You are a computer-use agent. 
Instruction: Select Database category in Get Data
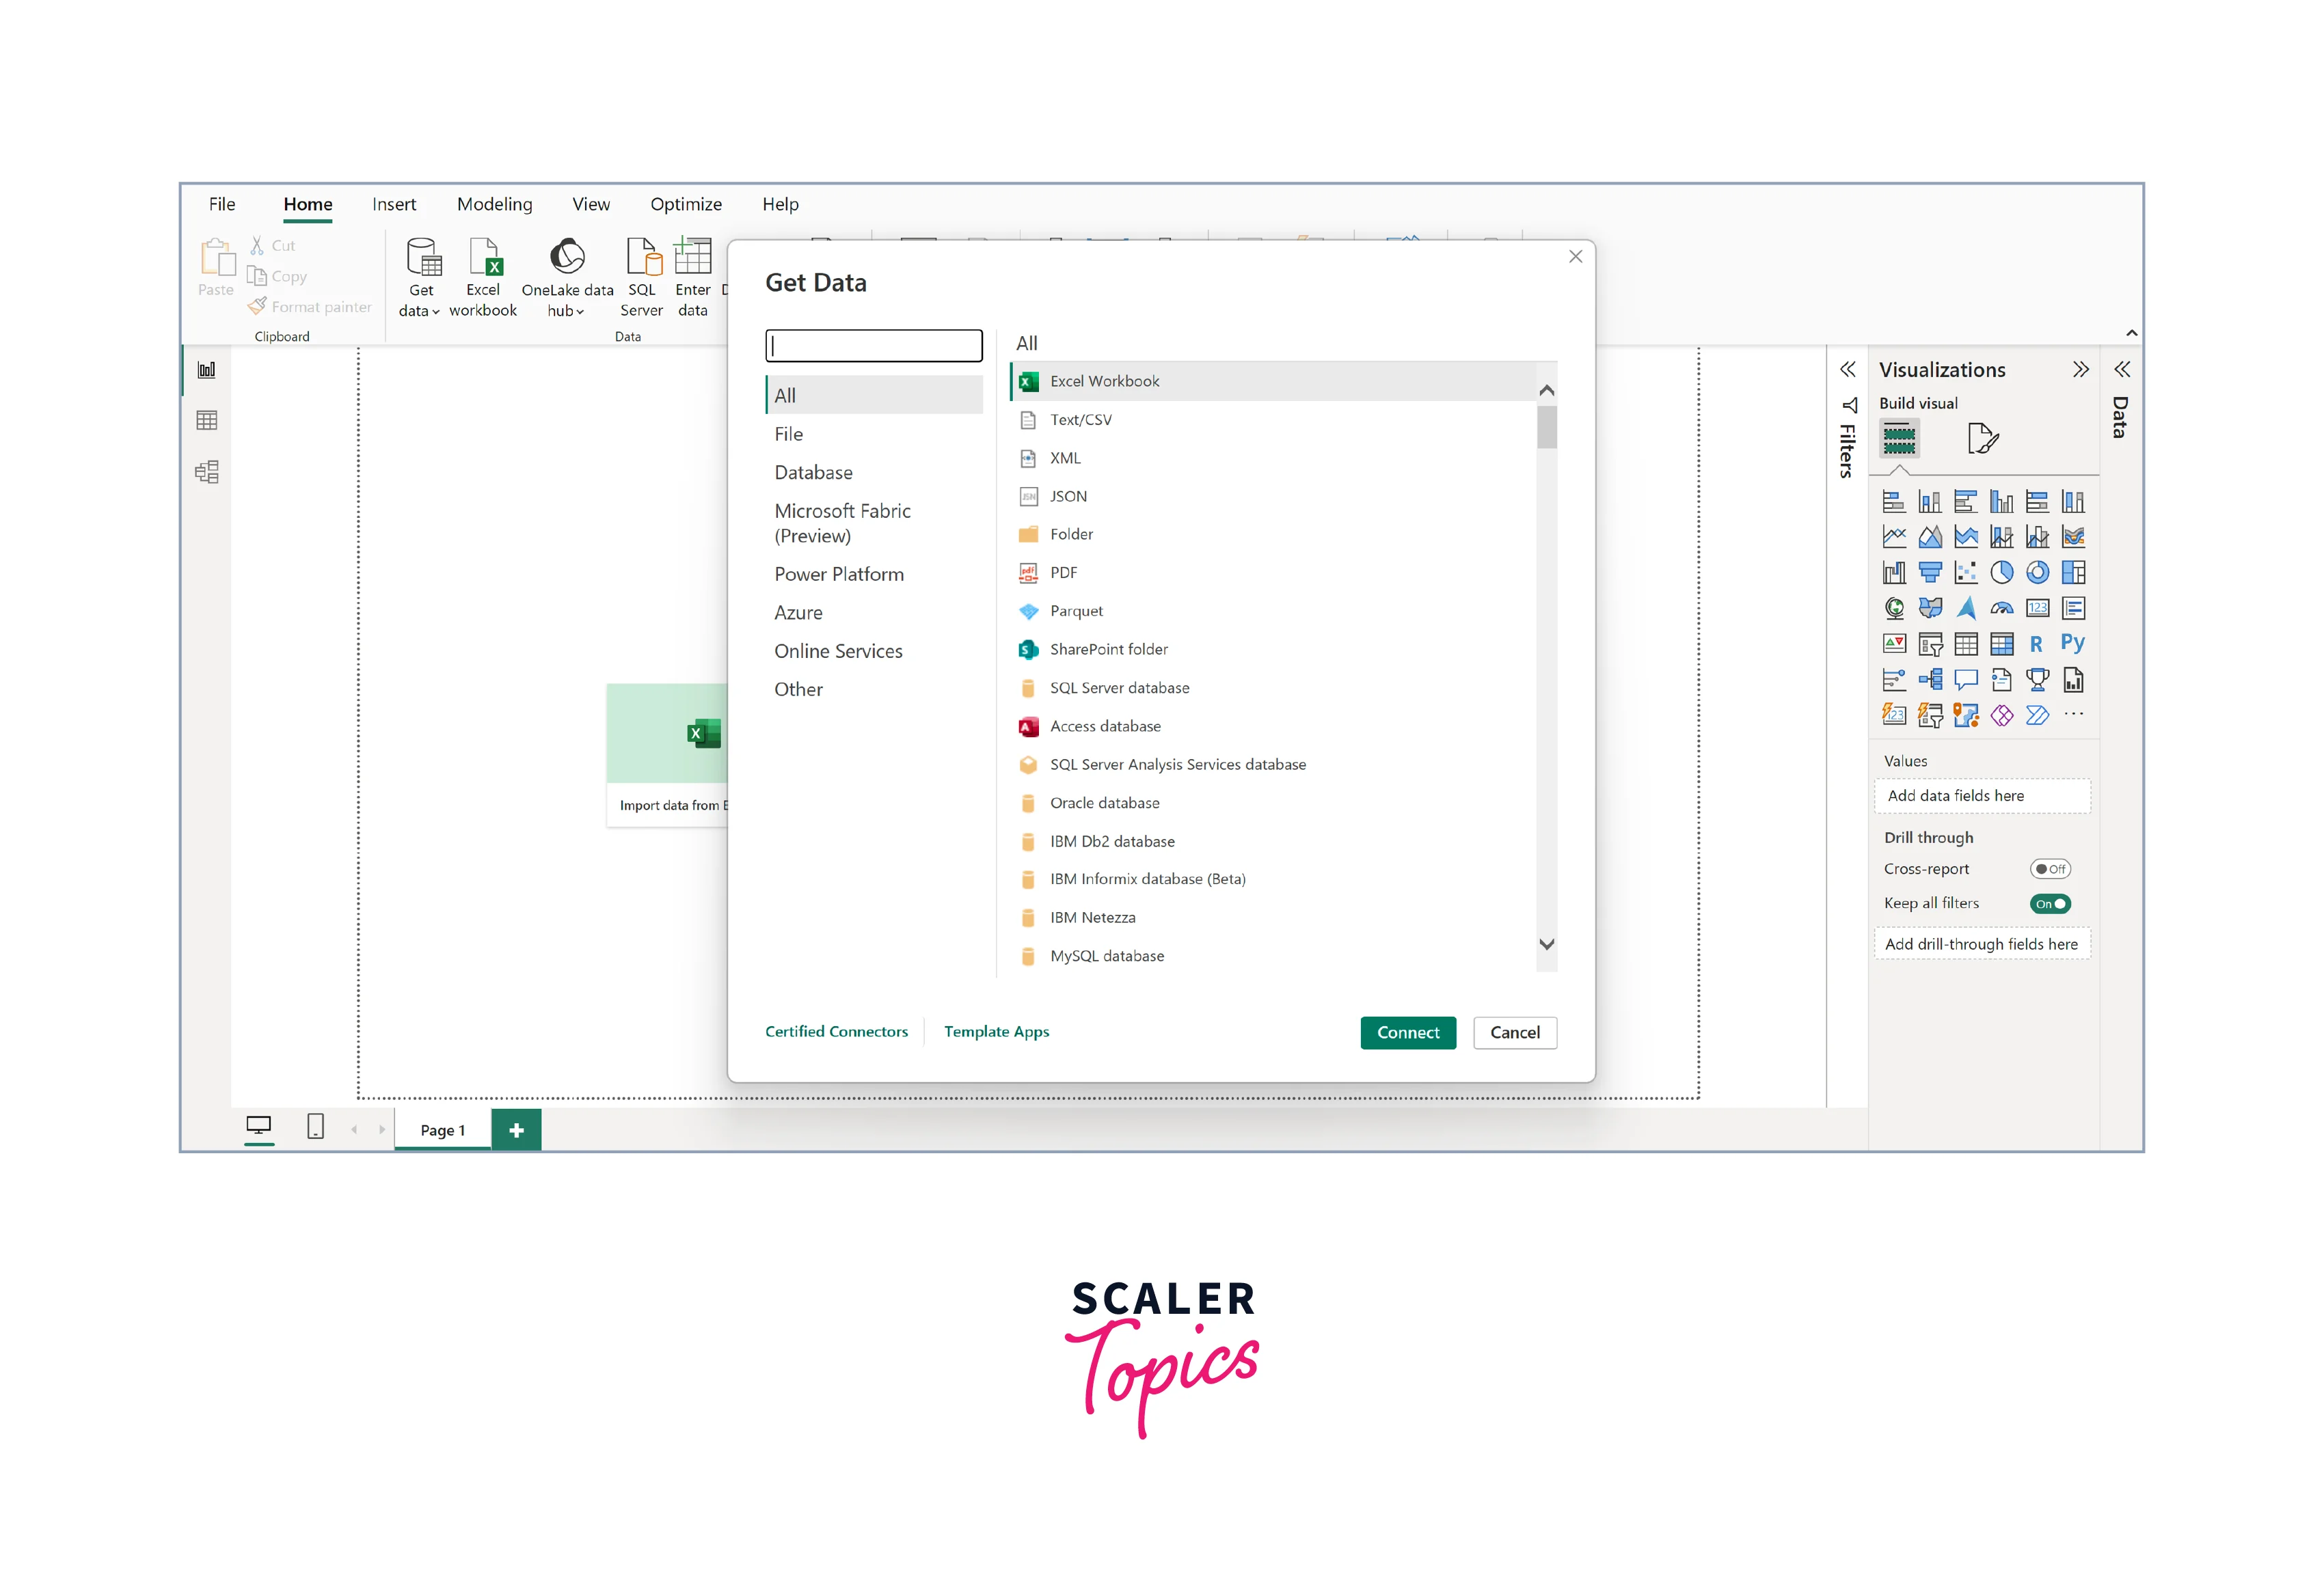tap(813, 473)
